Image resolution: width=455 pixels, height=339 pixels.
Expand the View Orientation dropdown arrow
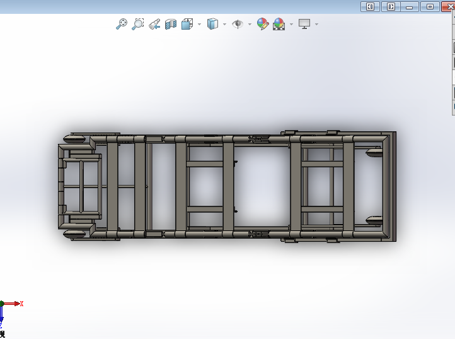pos(199,24)
